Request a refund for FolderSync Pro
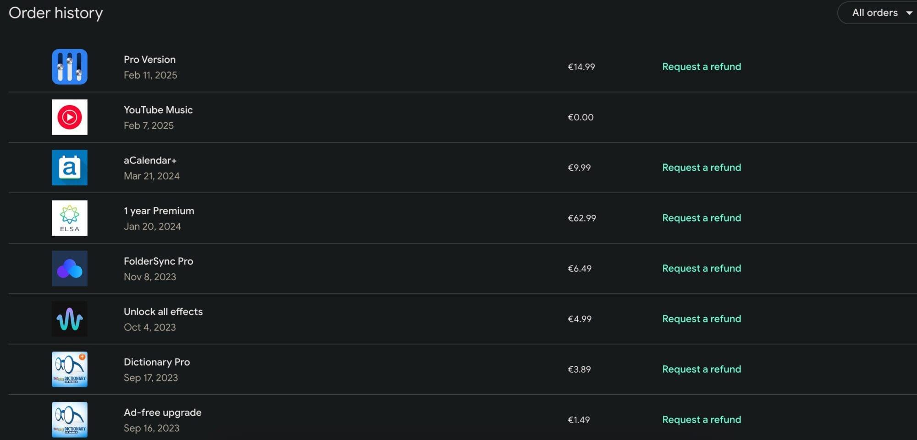The width and height of the screenshot is (917, 440). (702, 268)
